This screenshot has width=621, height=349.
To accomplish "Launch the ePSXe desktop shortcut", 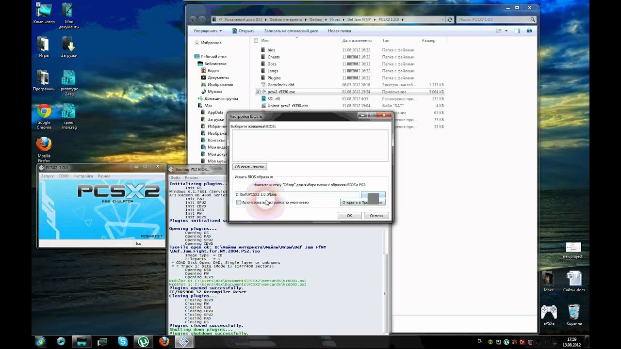I will (x=549, y=315).
